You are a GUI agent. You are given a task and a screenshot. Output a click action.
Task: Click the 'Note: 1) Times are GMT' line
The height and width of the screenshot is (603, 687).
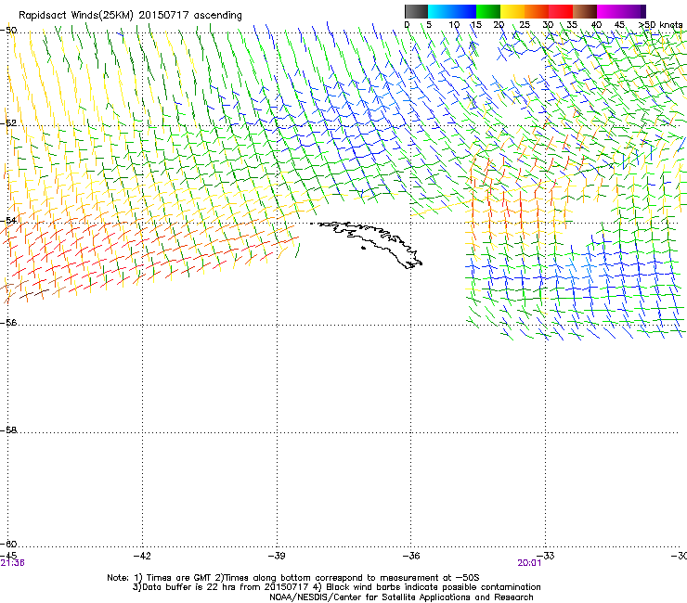coord(292,578)
